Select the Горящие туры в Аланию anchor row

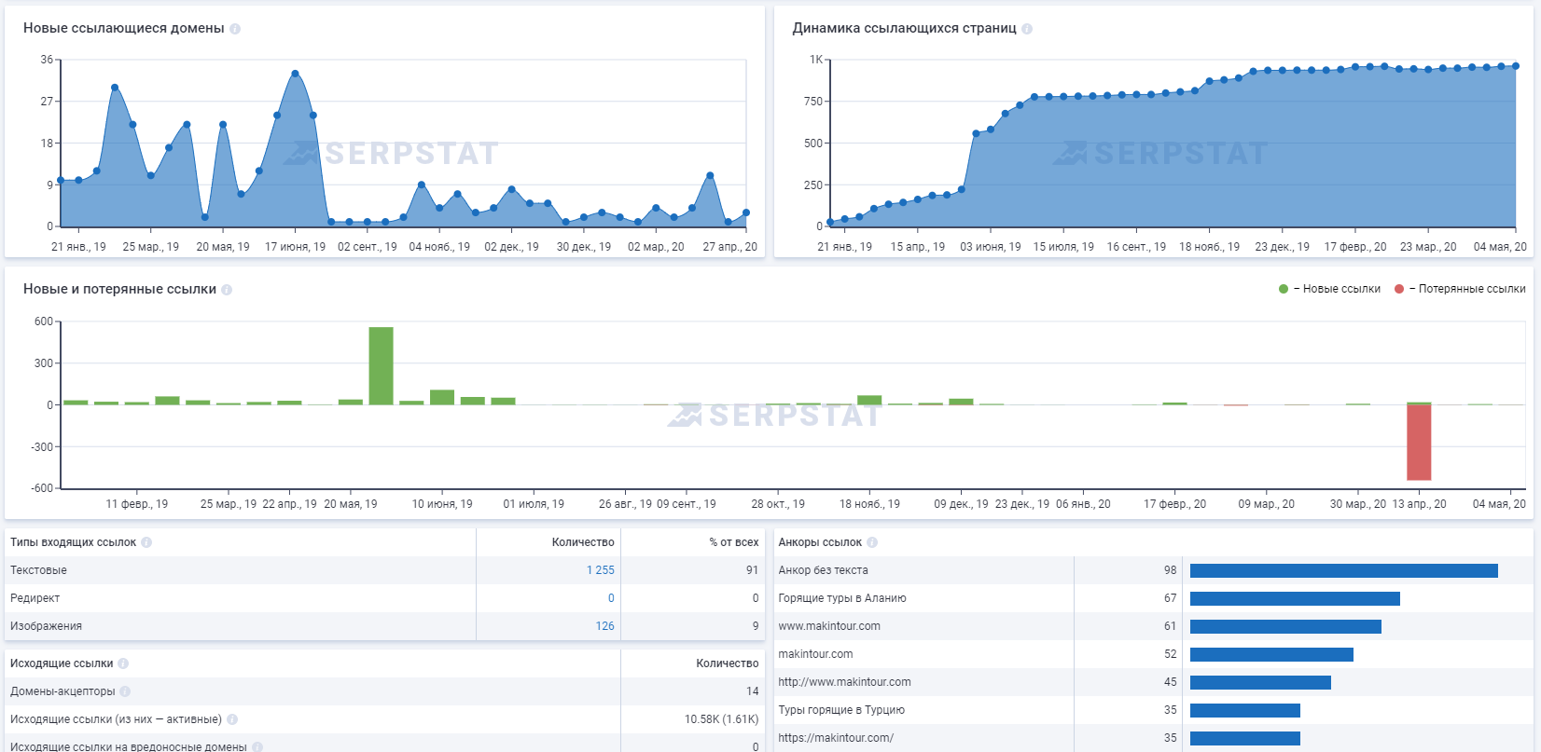coord(842,598)
